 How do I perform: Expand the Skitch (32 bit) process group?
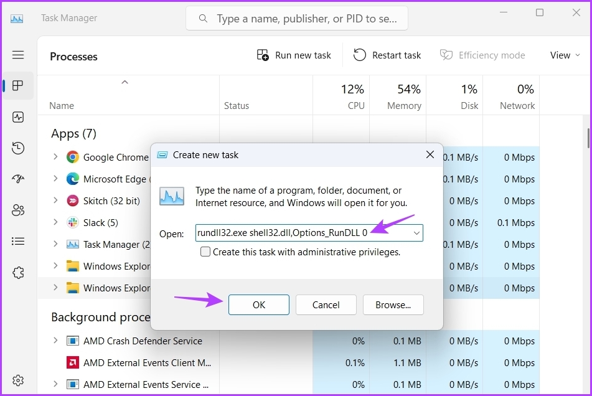pos(55,200)
